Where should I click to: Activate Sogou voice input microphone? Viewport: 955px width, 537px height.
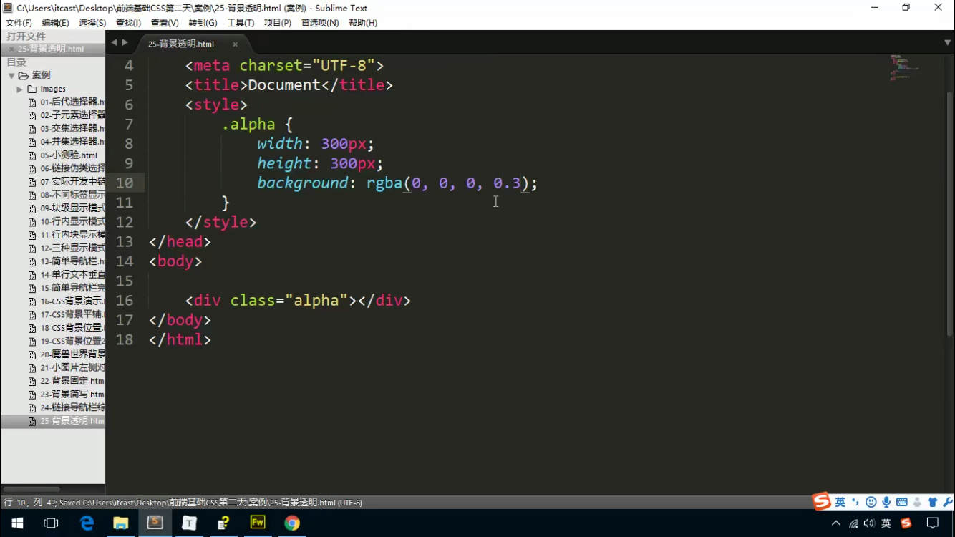(886, 502)
